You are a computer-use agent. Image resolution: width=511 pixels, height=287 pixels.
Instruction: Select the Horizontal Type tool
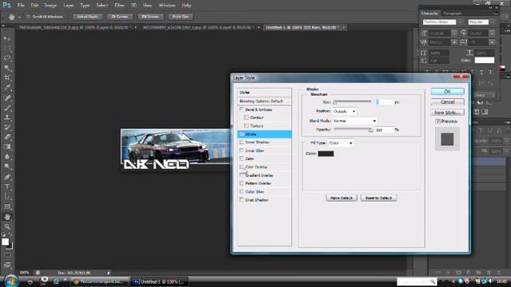(7, 187)
